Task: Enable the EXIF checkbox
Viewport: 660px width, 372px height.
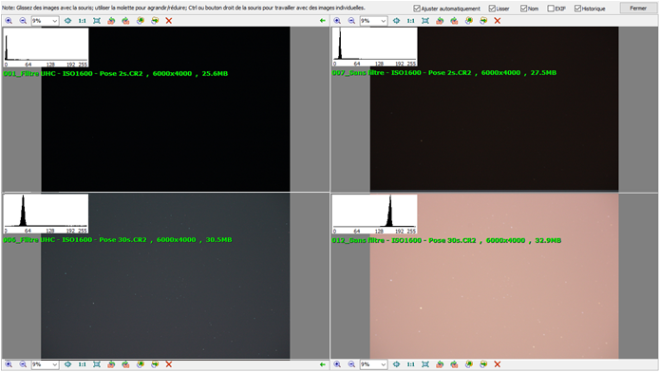Action: click(x=551, y=9)
